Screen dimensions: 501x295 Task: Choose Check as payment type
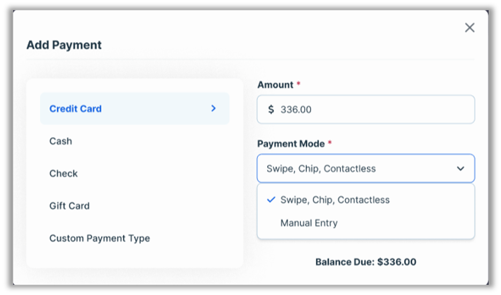point(63,174)
